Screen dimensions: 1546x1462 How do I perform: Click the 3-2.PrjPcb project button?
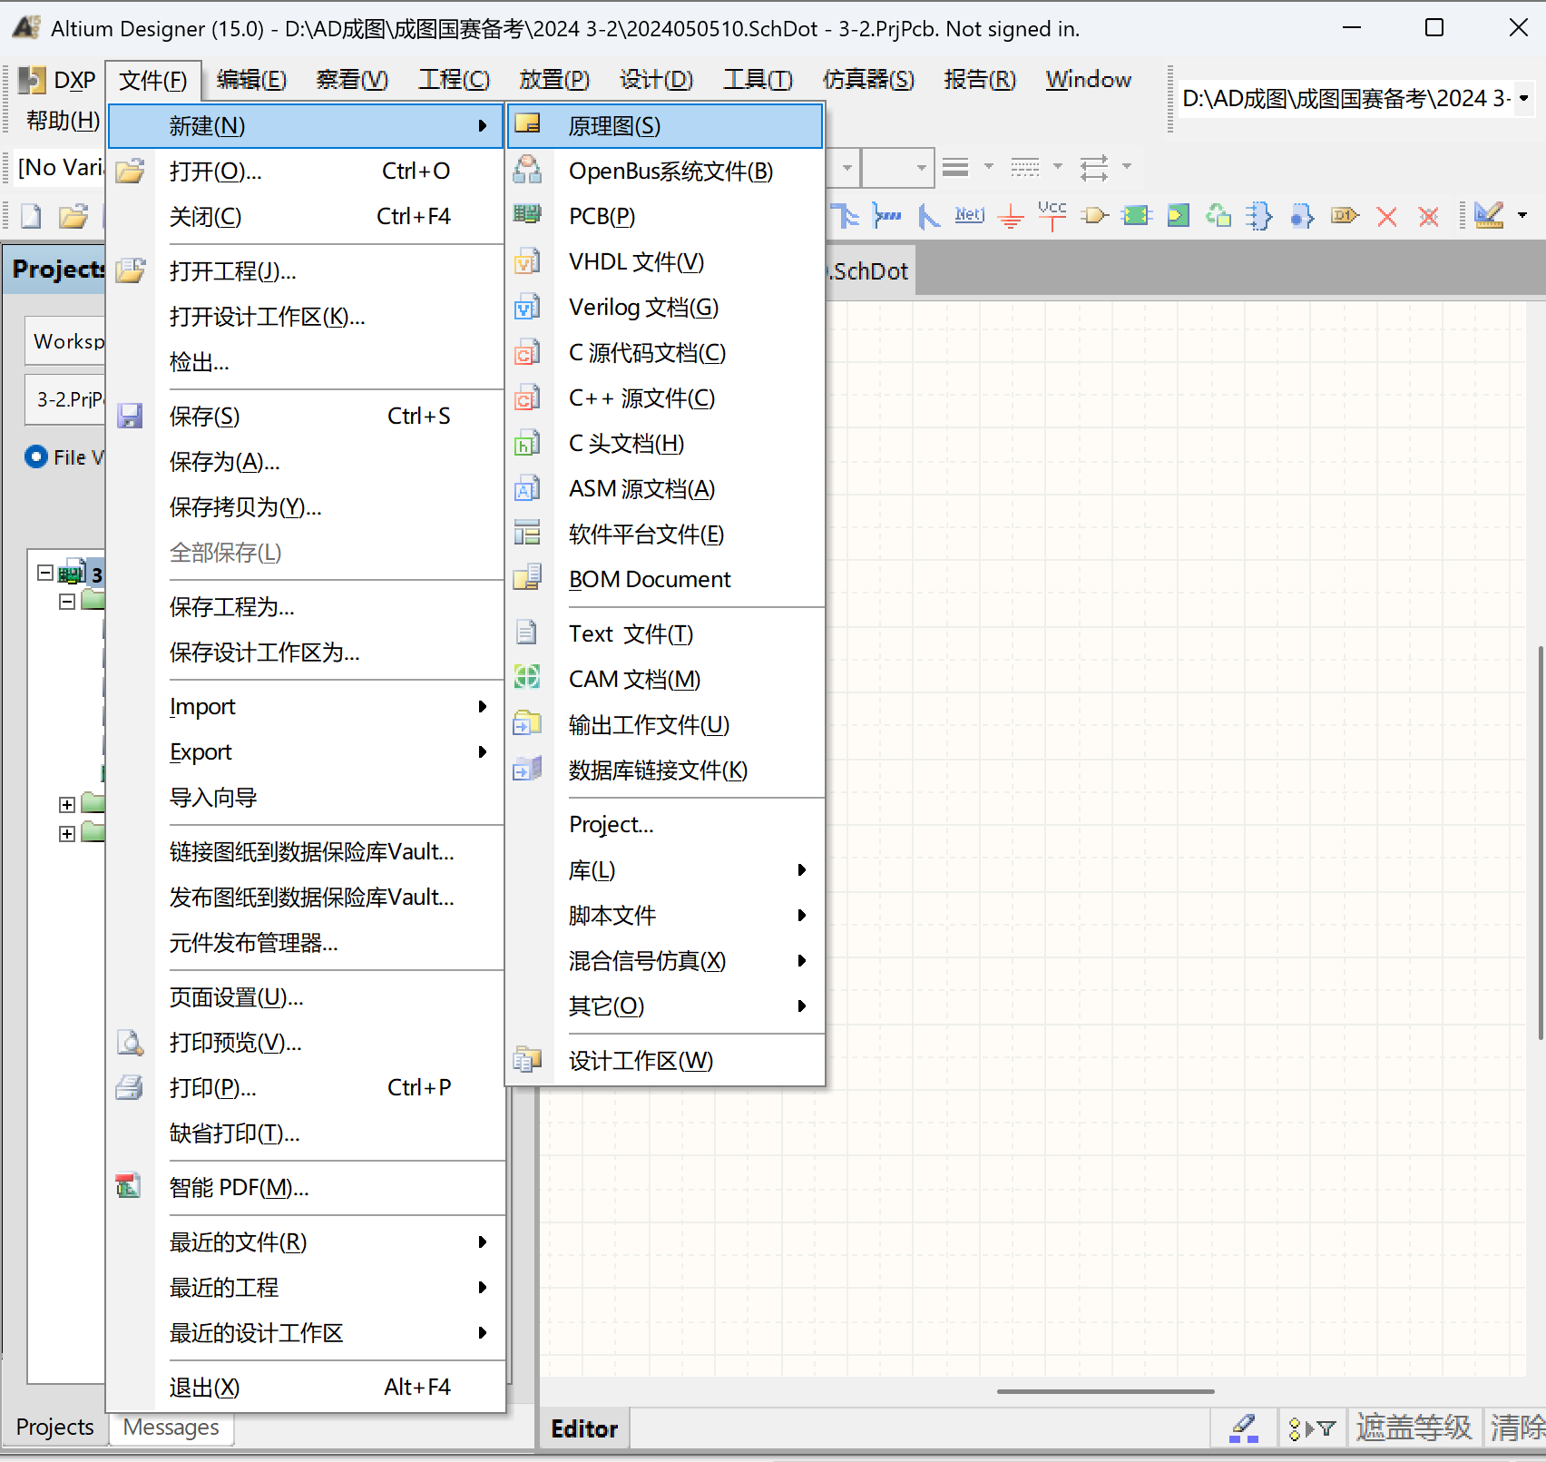[x=65, y=399]
